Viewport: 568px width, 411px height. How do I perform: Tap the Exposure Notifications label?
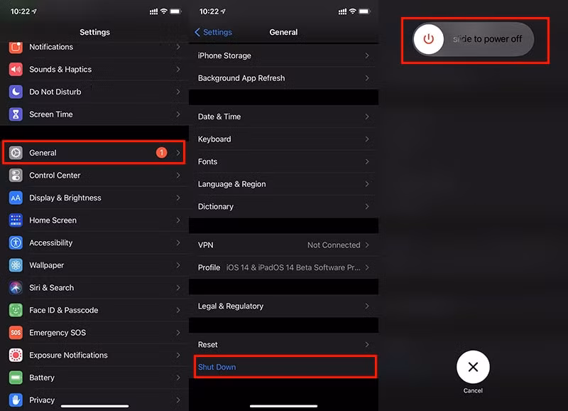[68, 355]
